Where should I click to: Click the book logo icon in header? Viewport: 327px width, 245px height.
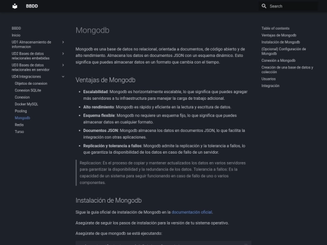tap(15, 6)
